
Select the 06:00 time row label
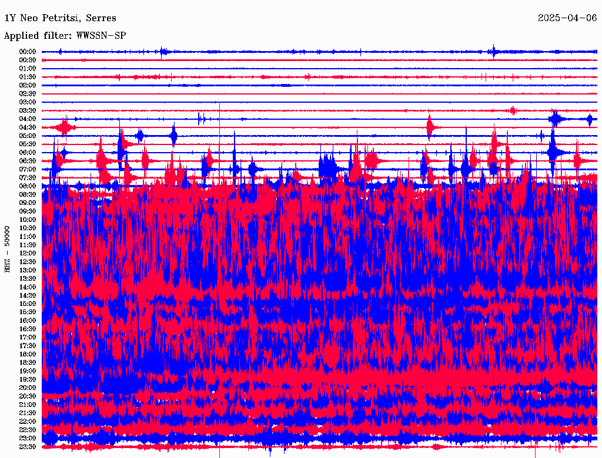coord(28,153)
